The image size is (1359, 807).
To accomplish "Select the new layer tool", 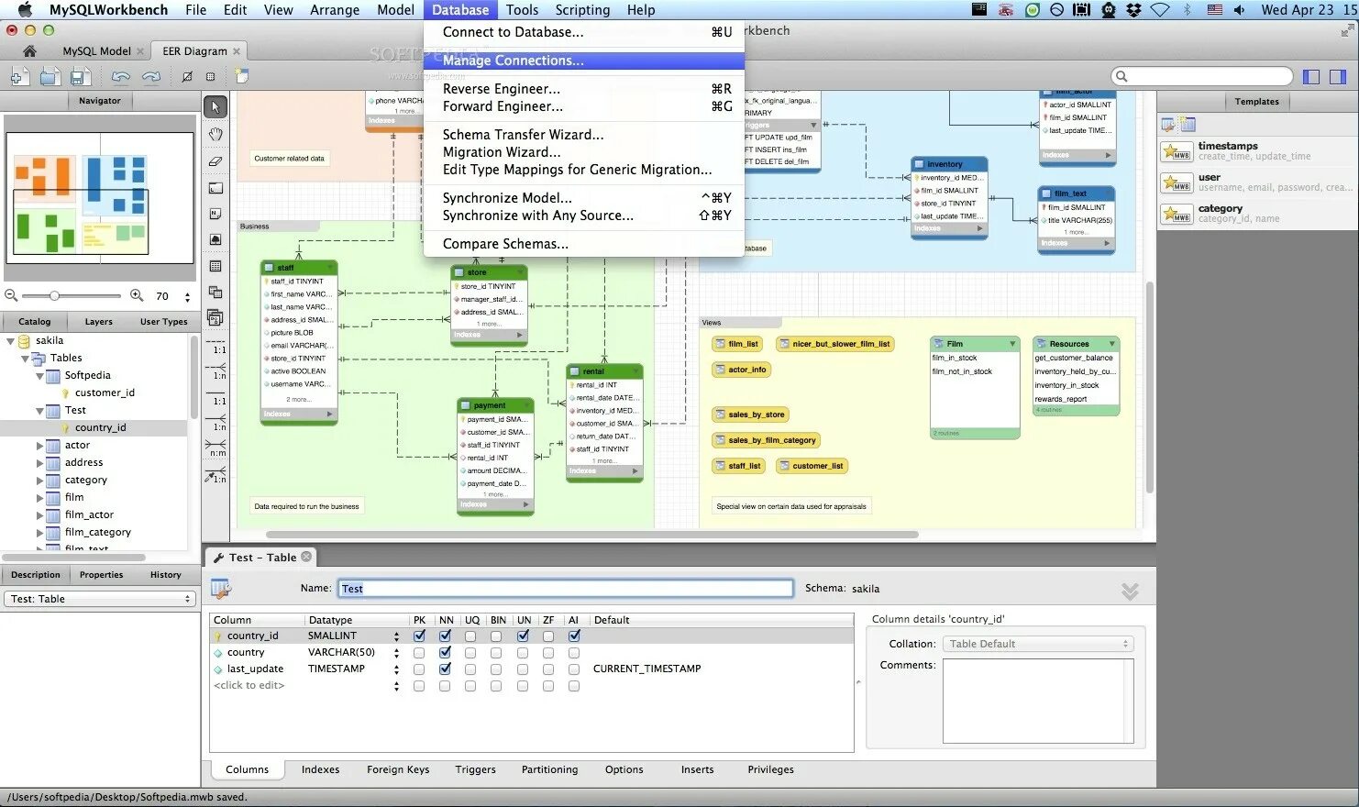I will pyautogui.click(x=215, y=188).
